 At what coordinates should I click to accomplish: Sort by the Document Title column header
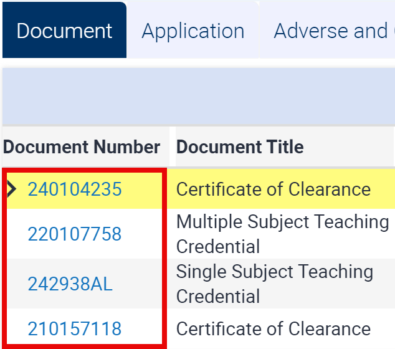(x=240, y=147)
